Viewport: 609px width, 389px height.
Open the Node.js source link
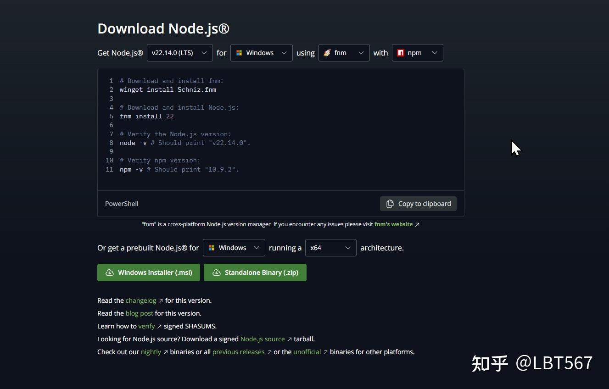pos(263,339)
